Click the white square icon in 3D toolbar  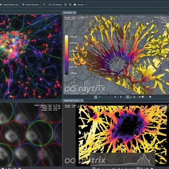coord(143,97)
